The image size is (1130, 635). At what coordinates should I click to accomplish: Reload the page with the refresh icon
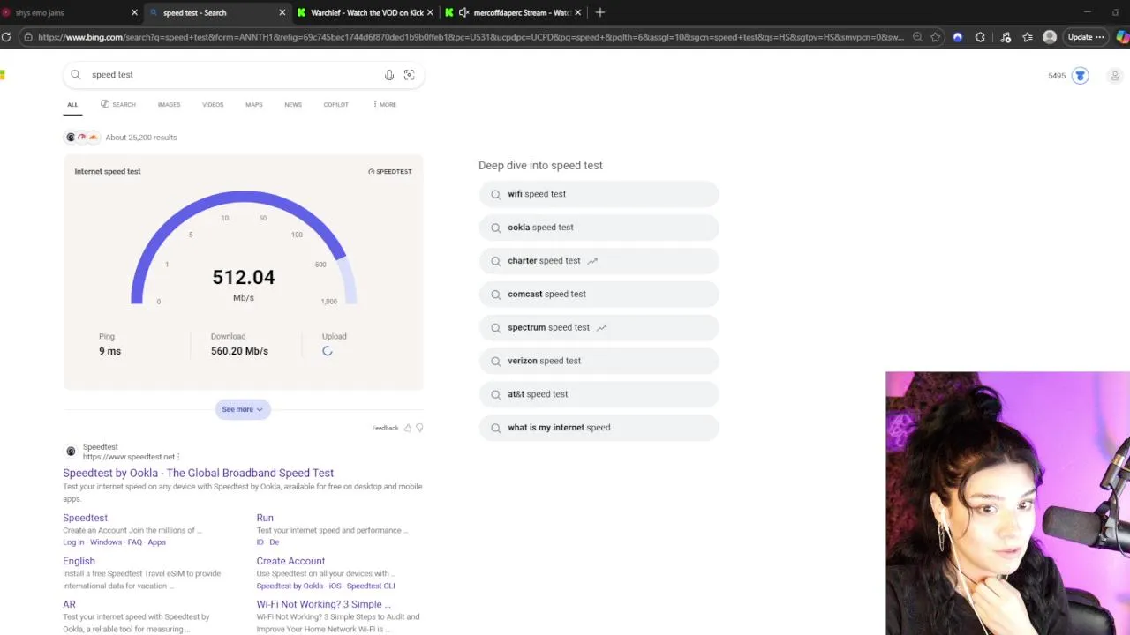coord(6,37)
